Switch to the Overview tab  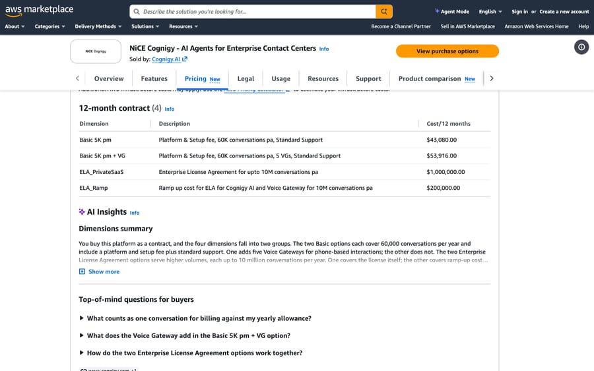pos(109,78)
